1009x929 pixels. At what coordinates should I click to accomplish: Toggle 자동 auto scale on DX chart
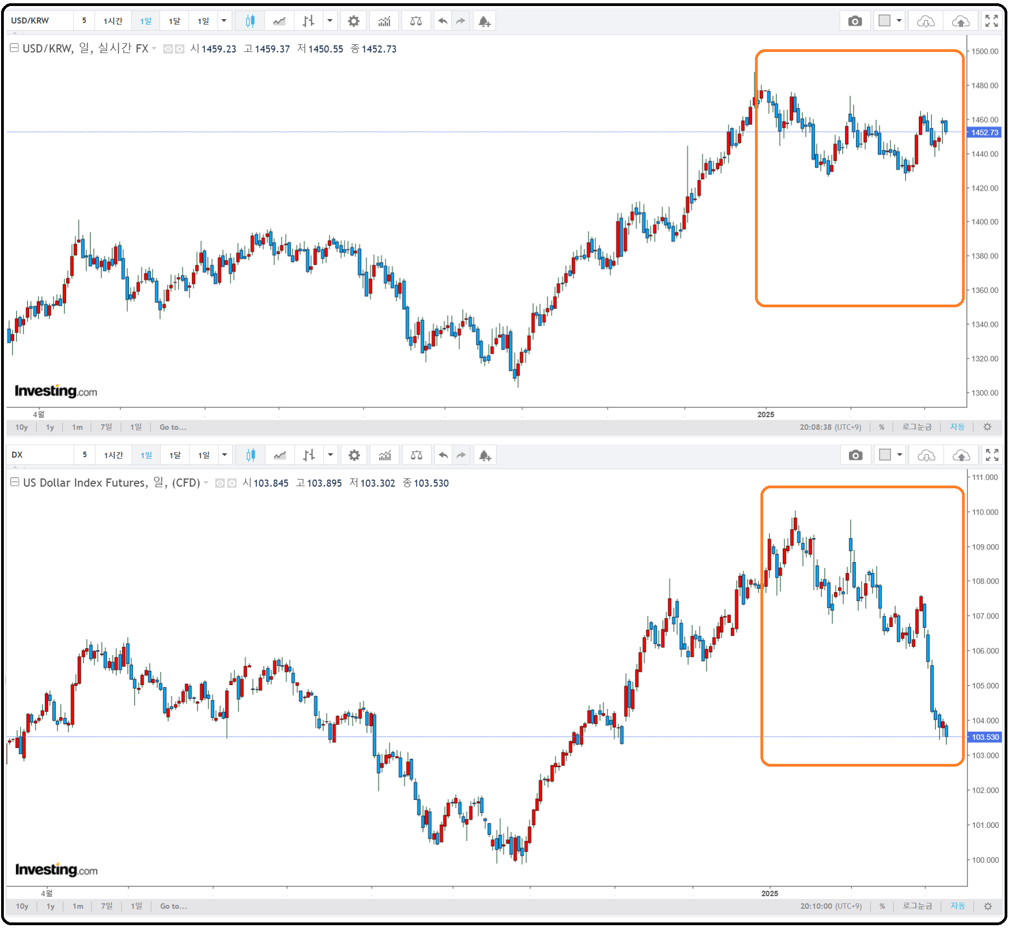(x=958, y=906)
